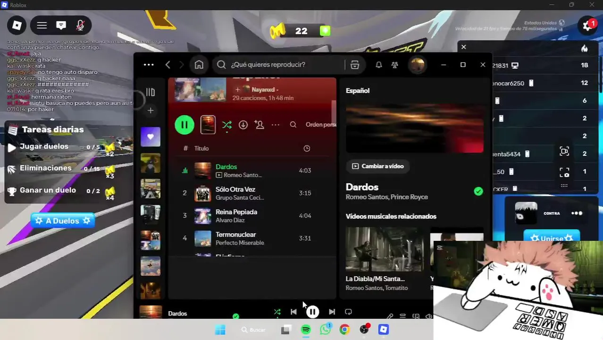Image resolution: width=603 pixels, height=340 pixels.
Task: Open Liked Songs heart tile
Action: click(151, 137)
